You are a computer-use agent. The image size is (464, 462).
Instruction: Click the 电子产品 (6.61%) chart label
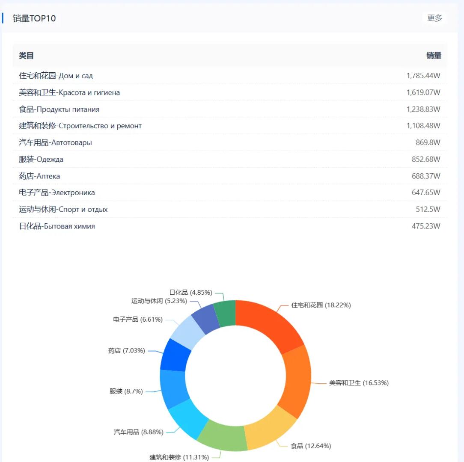click(x=138, y=319)
